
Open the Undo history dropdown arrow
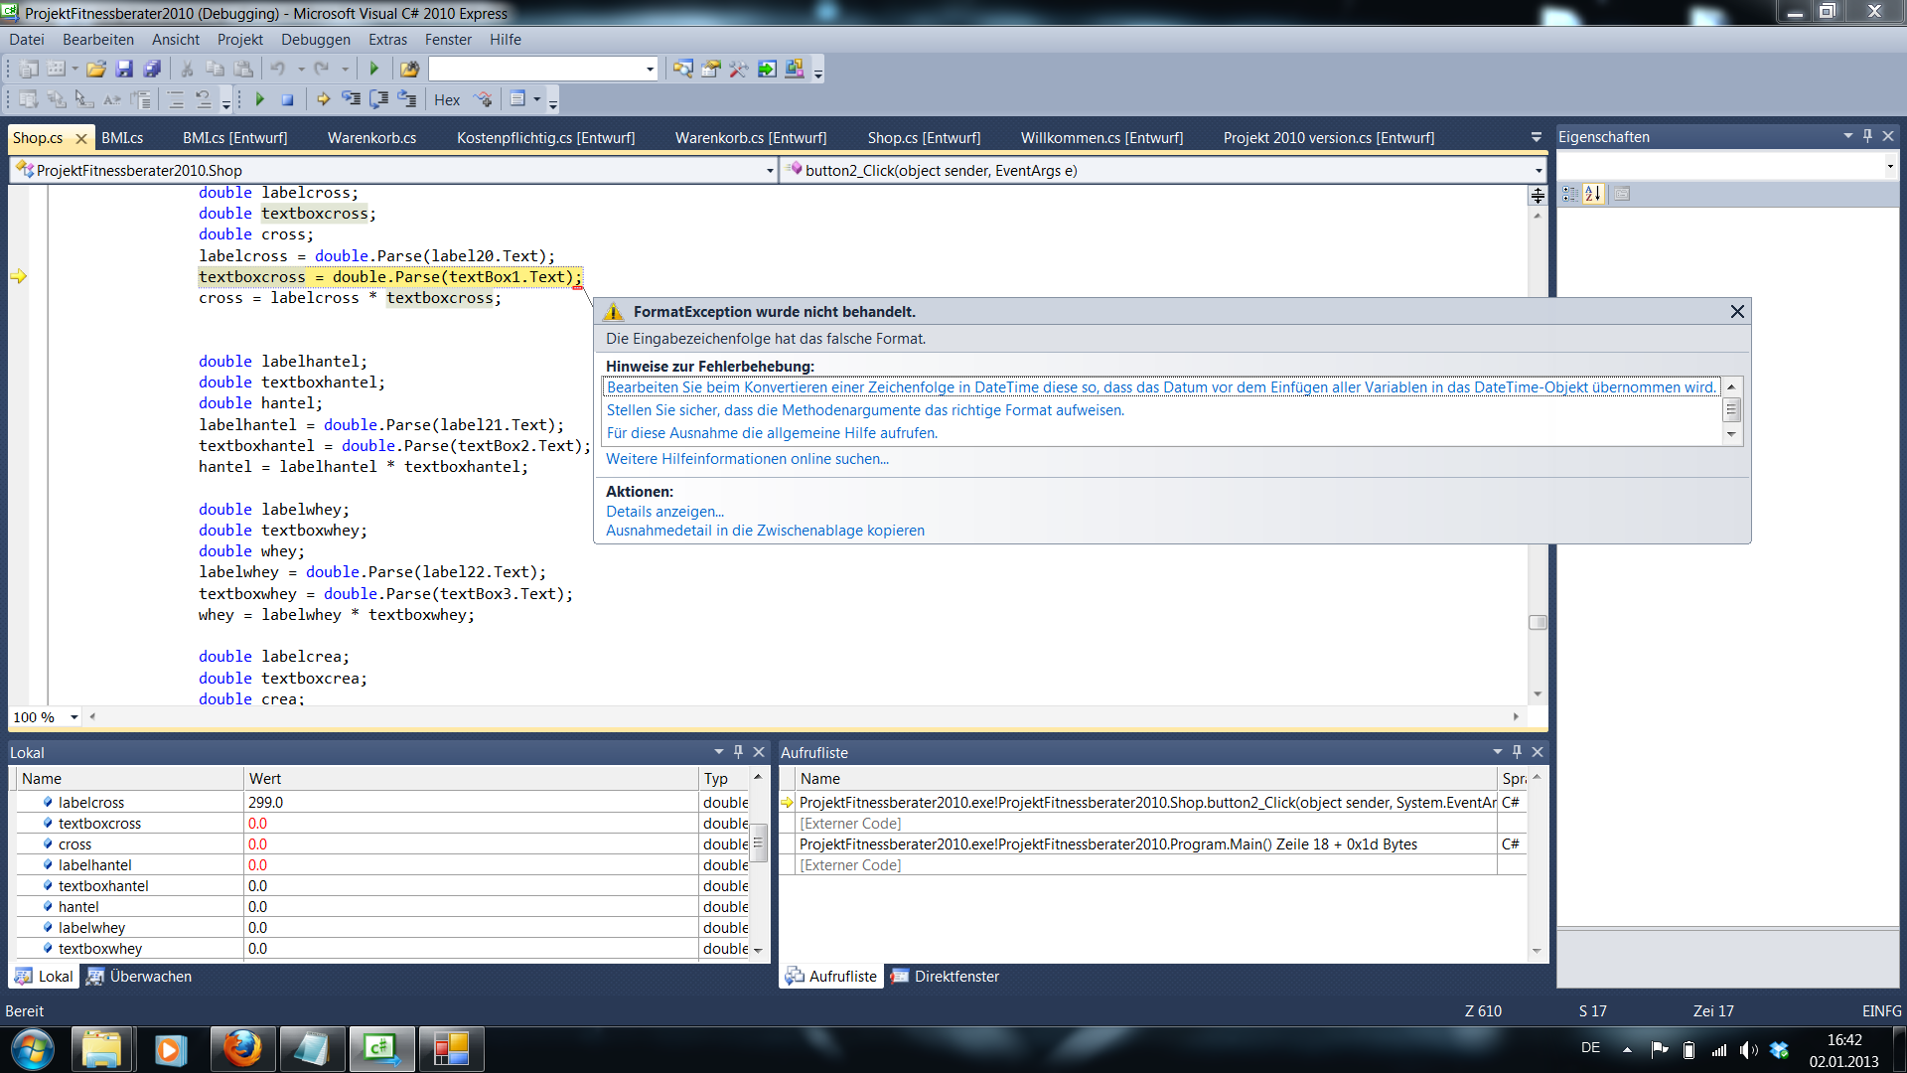click(x=301, y=69)
